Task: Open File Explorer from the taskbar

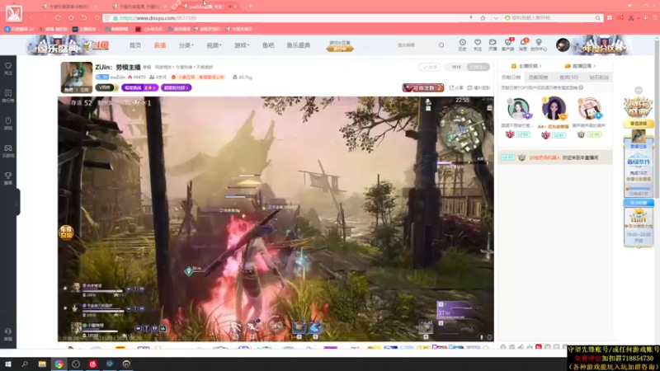Action: coord(42,364)
